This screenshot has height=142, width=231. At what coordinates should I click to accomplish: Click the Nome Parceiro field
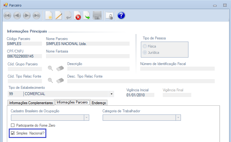click(88, 44)
